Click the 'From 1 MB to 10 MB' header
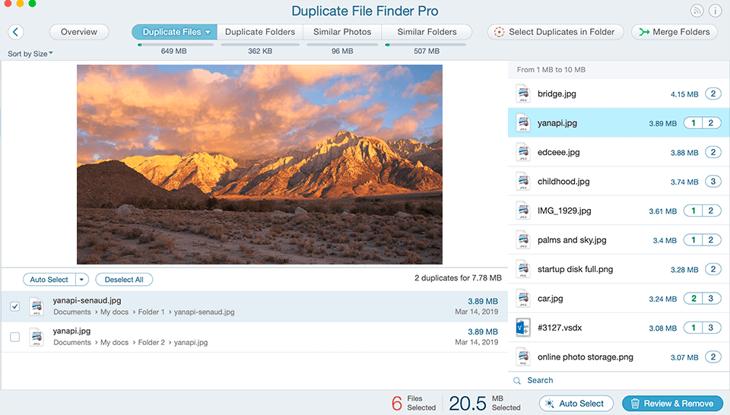Image resolution: width=730 pixels, height=415 pixels. click(x=551, y=69)
